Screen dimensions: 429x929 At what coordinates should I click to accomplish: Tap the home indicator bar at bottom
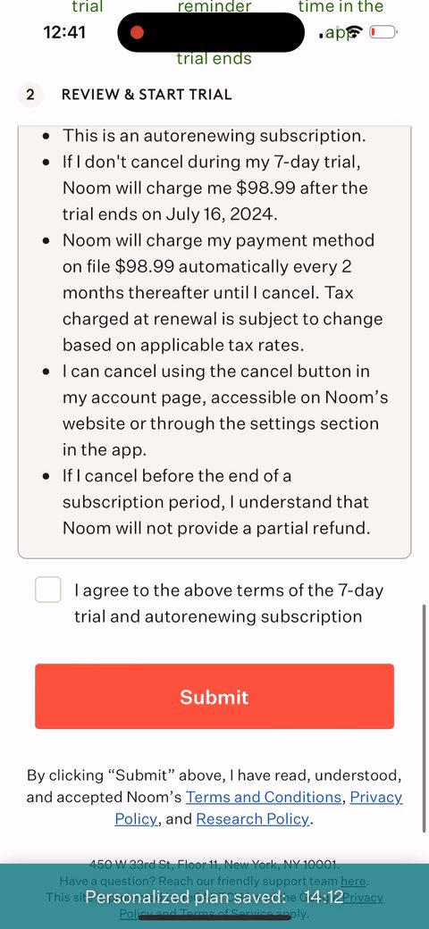(x=214, y=917)
